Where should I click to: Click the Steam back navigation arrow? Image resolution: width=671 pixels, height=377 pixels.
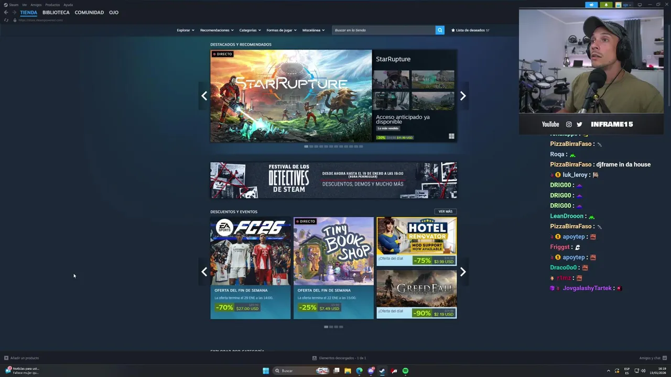6,13
